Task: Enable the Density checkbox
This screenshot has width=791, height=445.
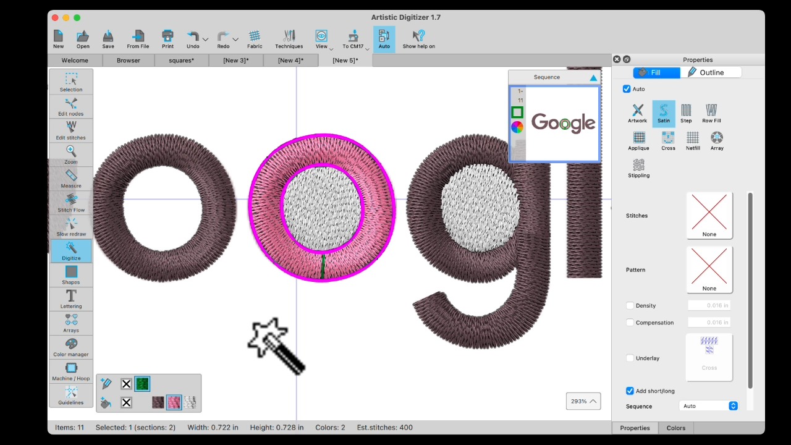Action: [x=630, y=305]
